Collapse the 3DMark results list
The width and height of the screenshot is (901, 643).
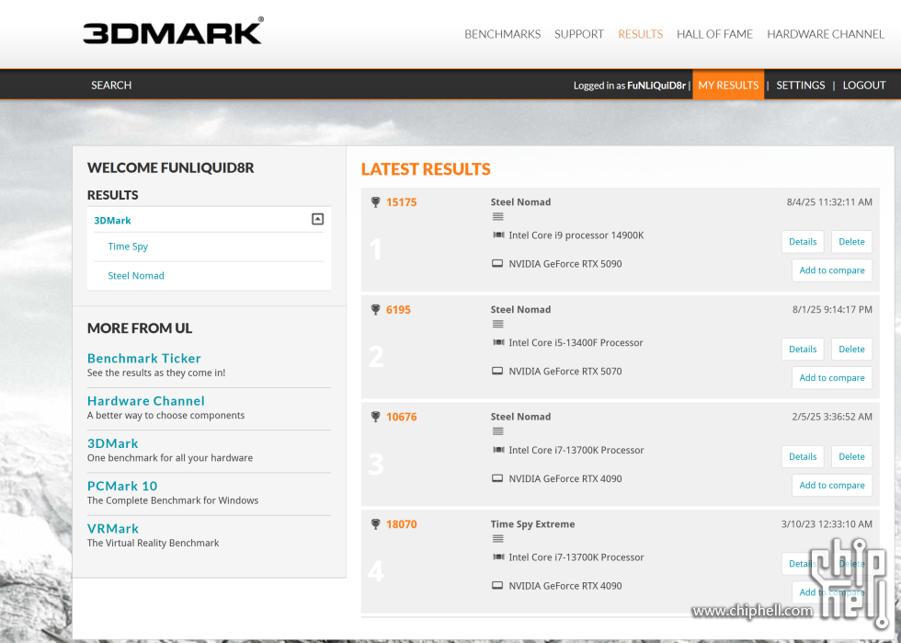click(x=318, y=219)
